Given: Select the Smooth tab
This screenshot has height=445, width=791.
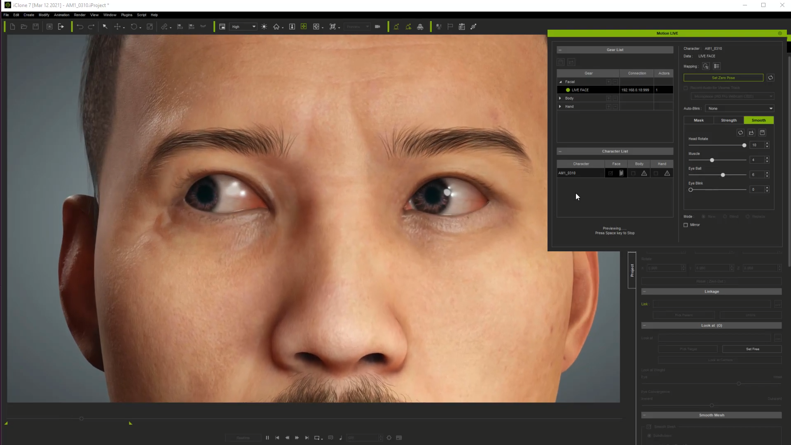Looking at the screenshot, I should coord(759,120).
